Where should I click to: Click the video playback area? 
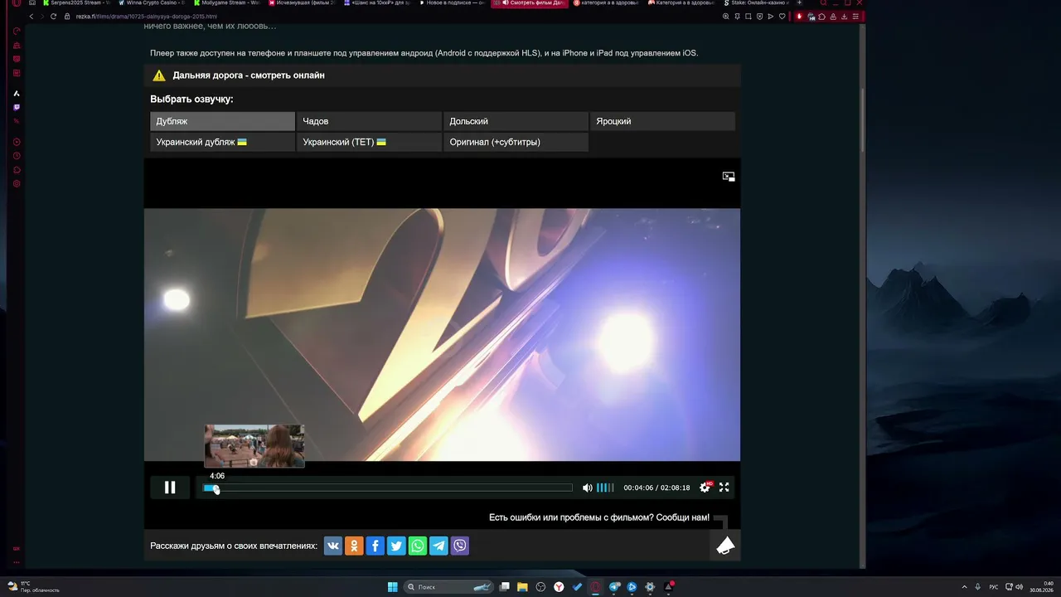tap(442, 334)
